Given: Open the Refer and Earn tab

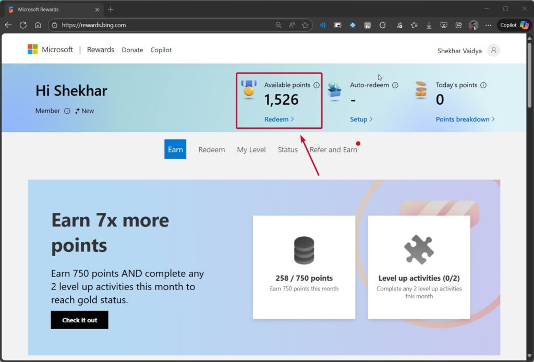Looking at the screenshot, I should coord(333,150).
